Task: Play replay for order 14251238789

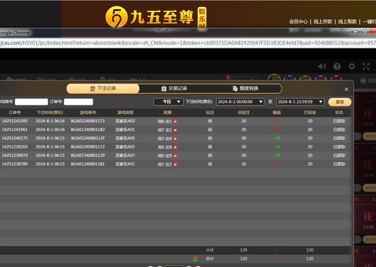Action: [x=175, y=164]
